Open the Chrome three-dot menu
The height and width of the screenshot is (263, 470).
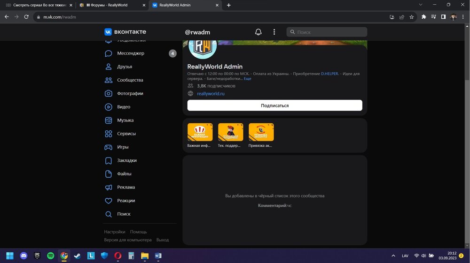click(463, 17)
